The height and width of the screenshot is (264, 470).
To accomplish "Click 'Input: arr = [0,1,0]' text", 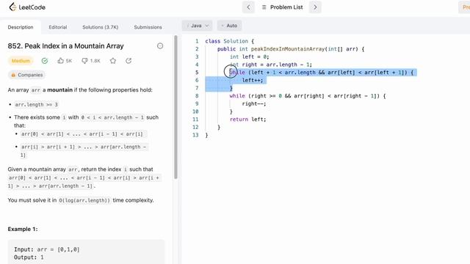I will tap(47, 249).
